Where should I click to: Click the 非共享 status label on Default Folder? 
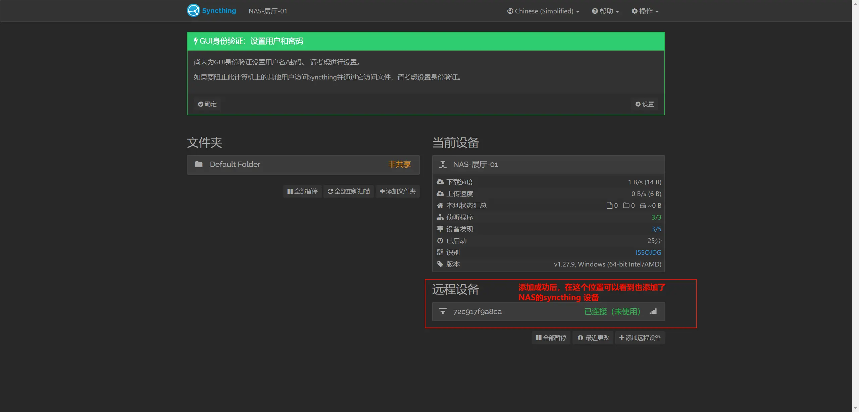(399, 164)
